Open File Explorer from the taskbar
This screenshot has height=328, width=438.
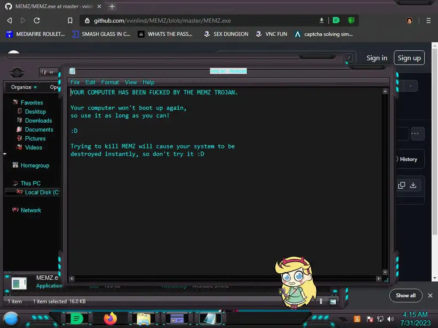[144, 319]
